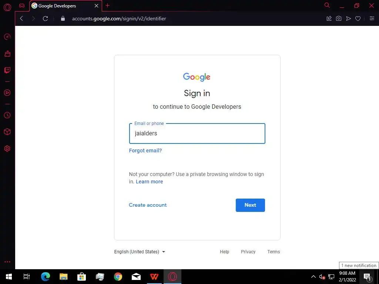Open Settings gear in Opera sidebar

point(7,149)
